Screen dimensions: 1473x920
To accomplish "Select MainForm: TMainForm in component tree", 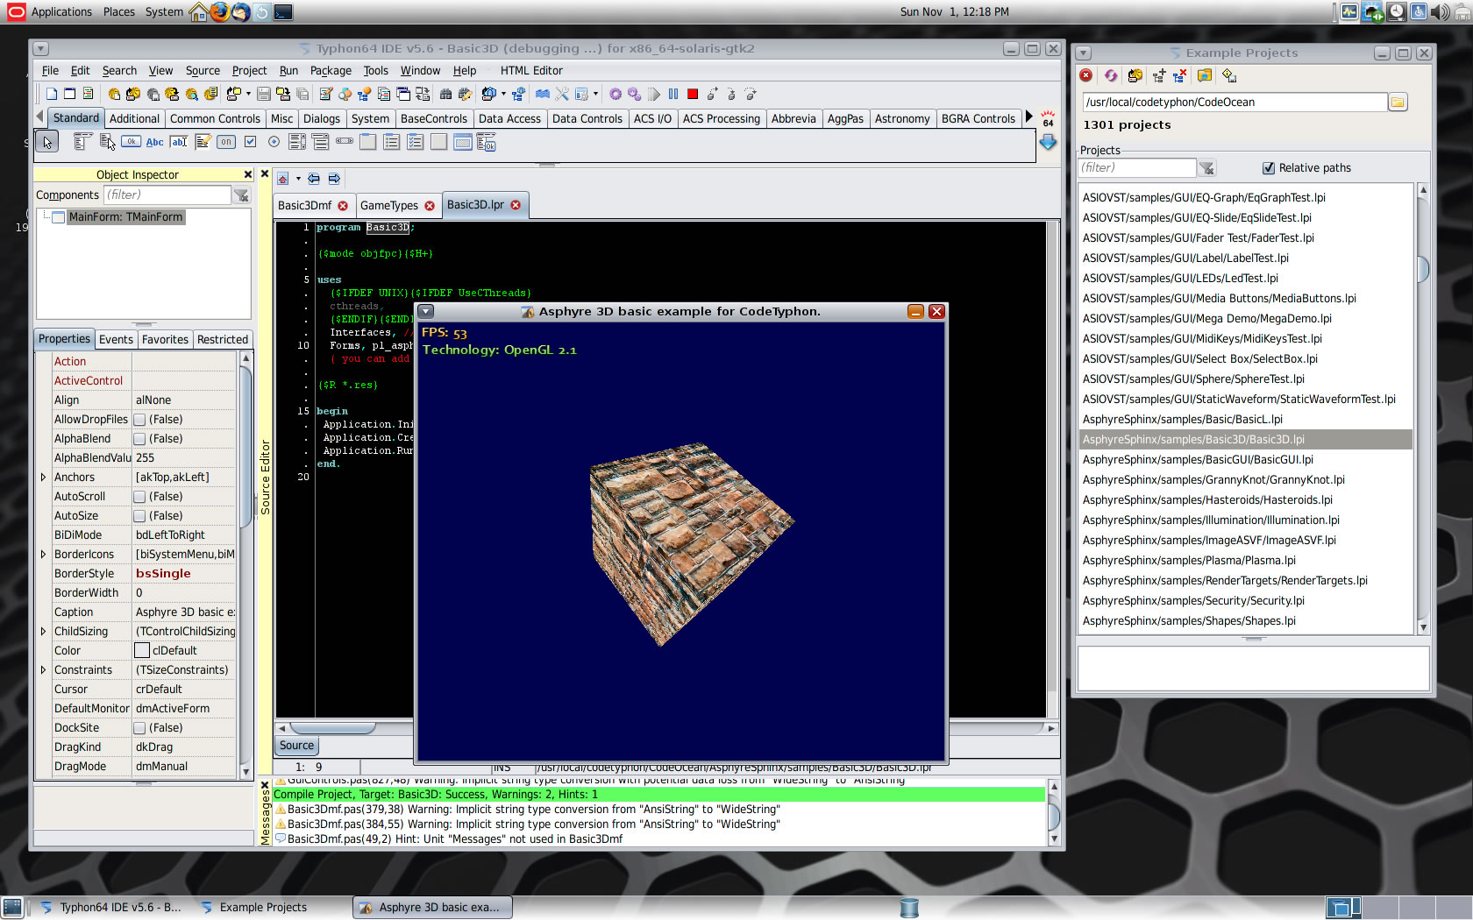I will pyautogui.click(x=125, y=217).
